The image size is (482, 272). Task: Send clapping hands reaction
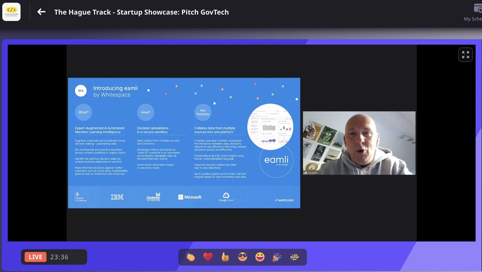(190, 257)
